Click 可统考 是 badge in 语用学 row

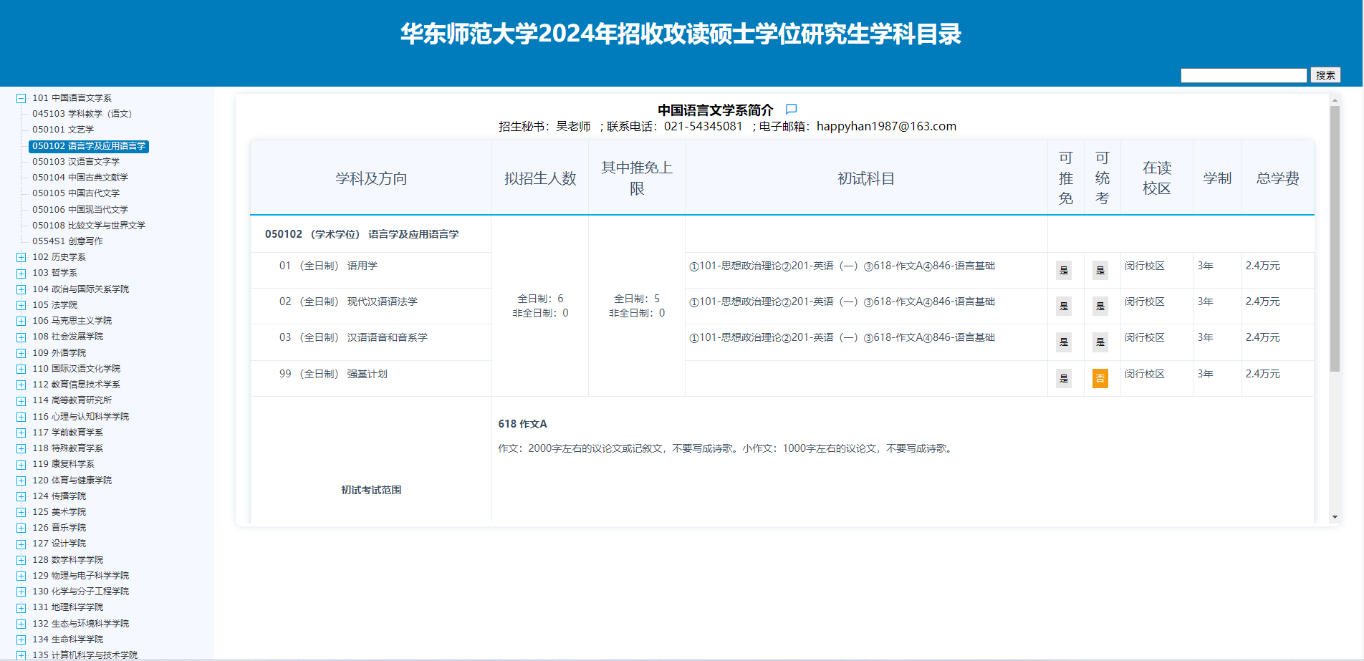[1100, 270]
